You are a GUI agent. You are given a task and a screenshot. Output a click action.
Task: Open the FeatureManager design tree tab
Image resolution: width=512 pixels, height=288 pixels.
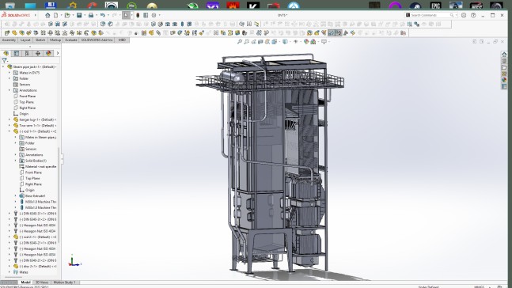[6, 53]
